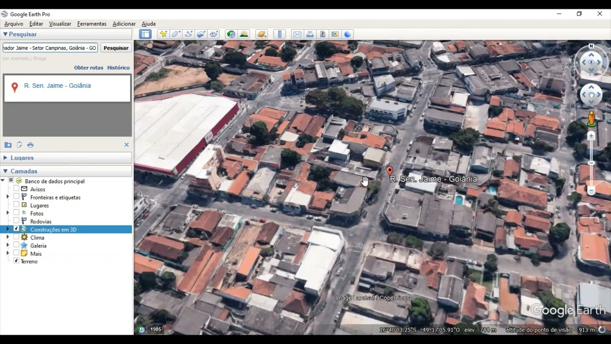Save image of the current view

coord(322,34)
